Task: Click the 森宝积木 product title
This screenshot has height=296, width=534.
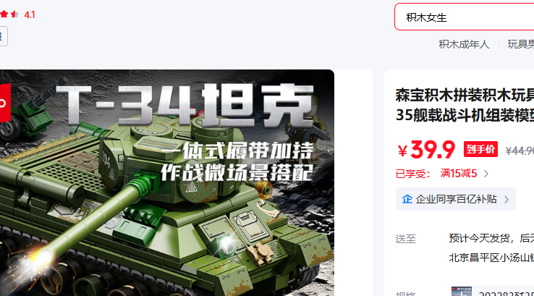Action: pyautogui.click(x=465, y=105)
